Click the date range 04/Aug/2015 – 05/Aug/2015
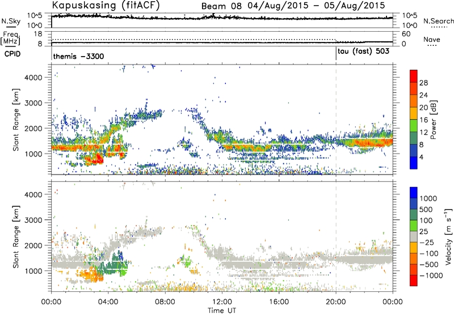 pos(316,6)
